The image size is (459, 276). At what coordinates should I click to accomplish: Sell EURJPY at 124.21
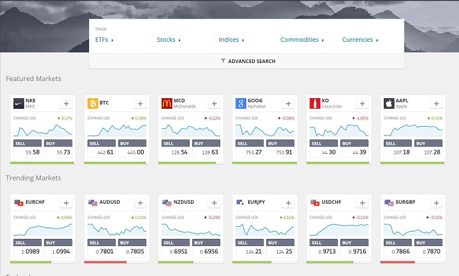point(249,248)
